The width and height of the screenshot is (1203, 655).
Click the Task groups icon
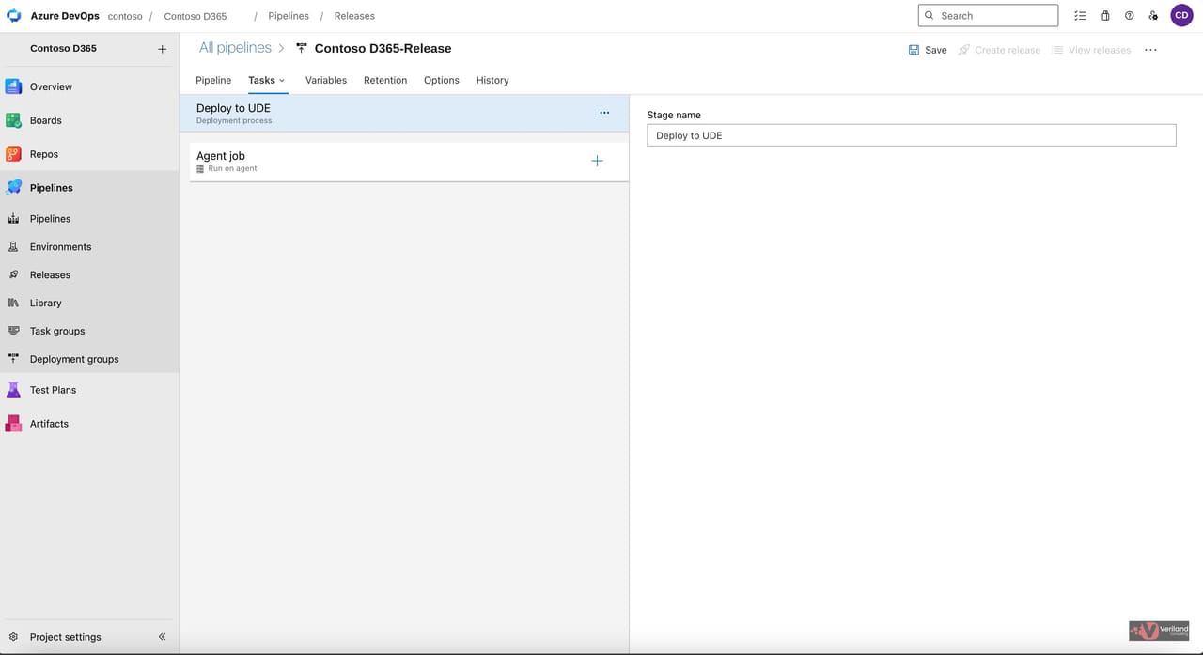click(x=13, y=331)
